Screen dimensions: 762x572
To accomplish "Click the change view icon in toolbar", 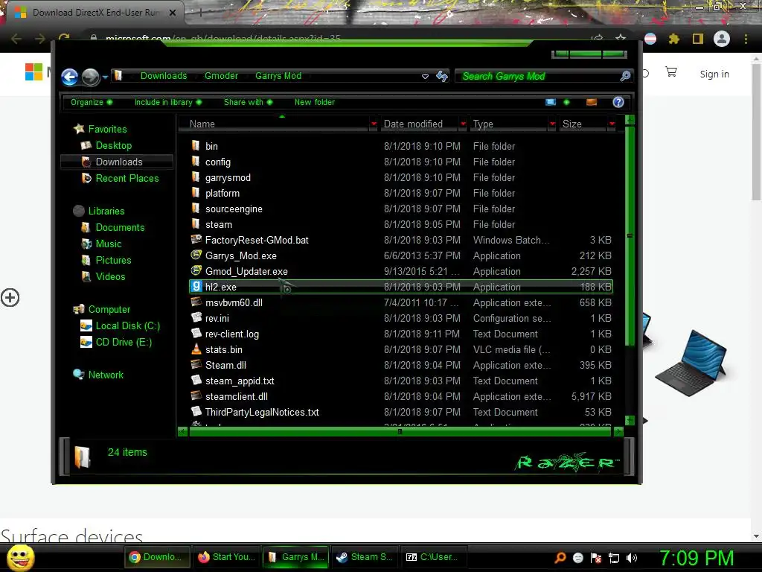I will (551, 102).
